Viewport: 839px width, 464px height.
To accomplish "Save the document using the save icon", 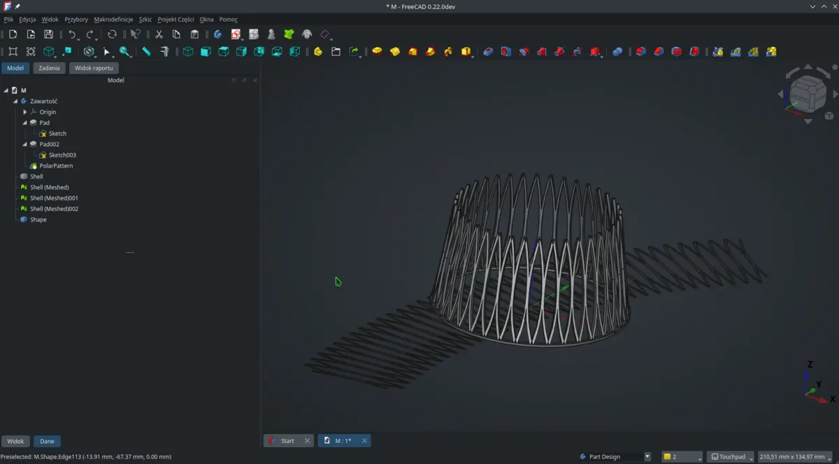I will [48, 34].
